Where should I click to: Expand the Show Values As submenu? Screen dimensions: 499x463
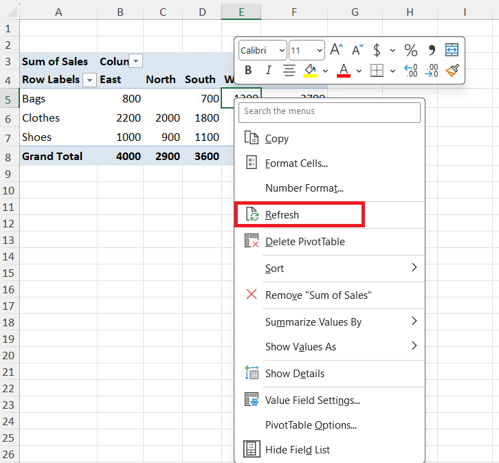pos(300,347)
